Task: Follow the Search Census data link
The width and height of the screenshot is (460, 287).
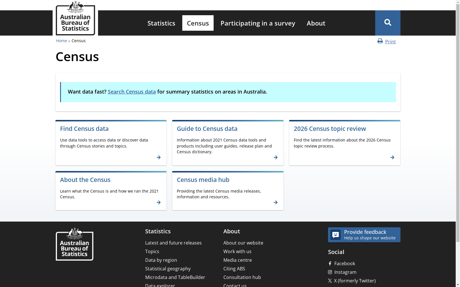Action: [132, 92]
